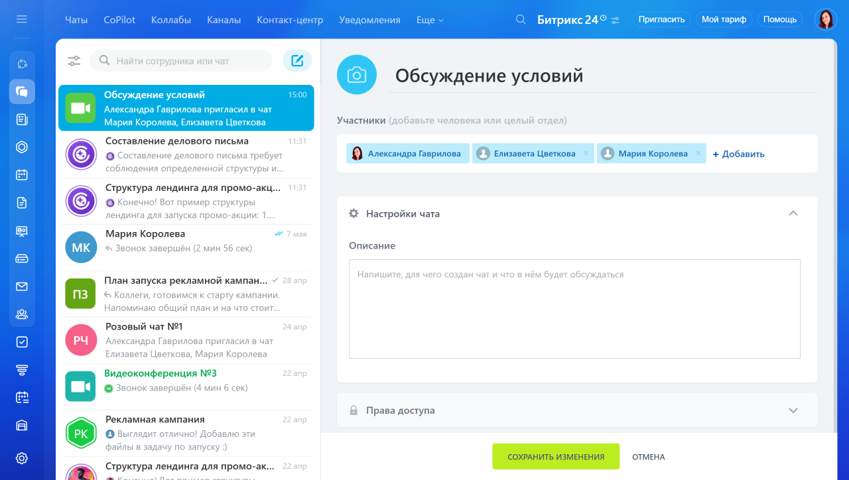
Task: Open the search magnifier in top bar
Action: click(x=521, y=19)
